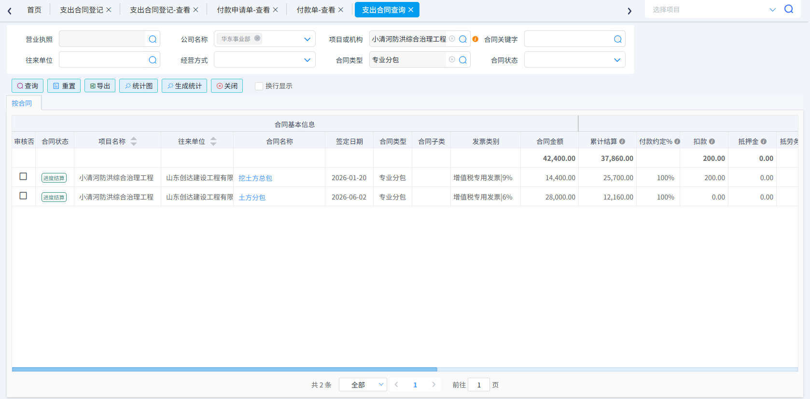Click the 查询 button

28,85
